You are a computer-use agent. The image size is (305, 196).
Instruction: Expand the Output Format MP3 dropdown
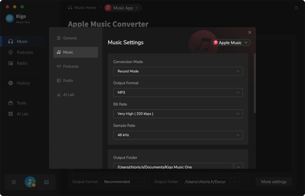178,92
